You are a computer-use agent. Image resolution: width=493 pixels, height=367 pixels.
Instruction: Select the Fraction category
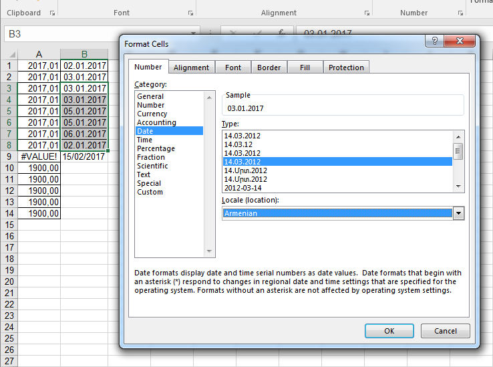click(169, 157)
